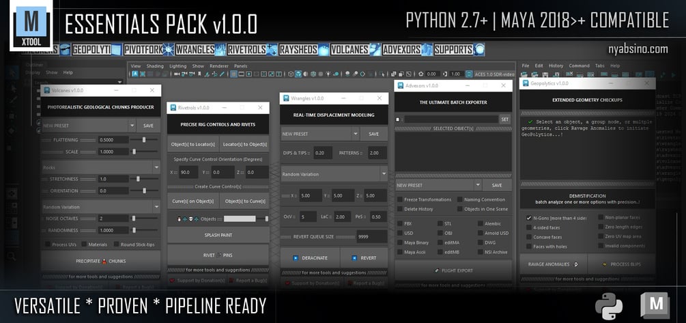686x323 pixels.
Task: Click the Advexors window title bar icon
Action: (400, 86)
